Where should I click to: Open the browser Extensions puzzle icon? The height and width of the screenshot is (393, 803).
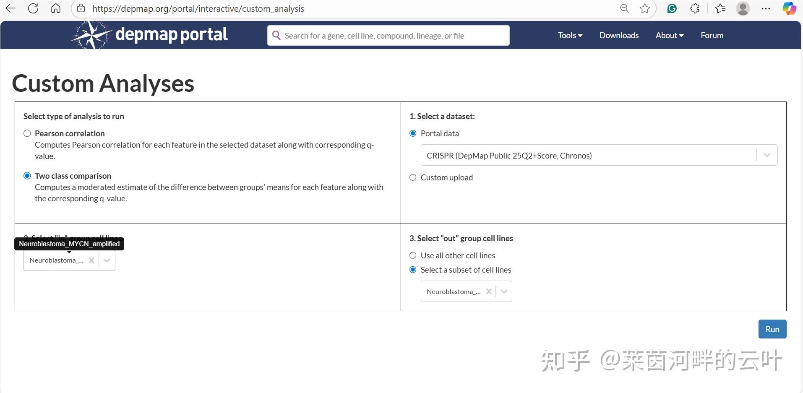pyautogui.click(x=695, y=8)
